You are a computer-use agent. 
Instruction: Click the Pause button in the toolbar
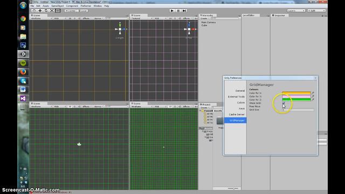(x=178, y=11)
